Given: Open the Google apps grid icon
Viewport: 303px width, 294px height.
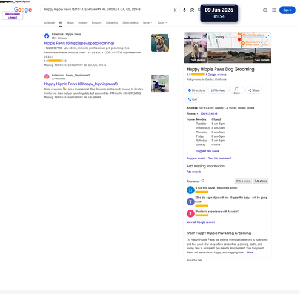Looking at the screenshot, I should (274, 10).
